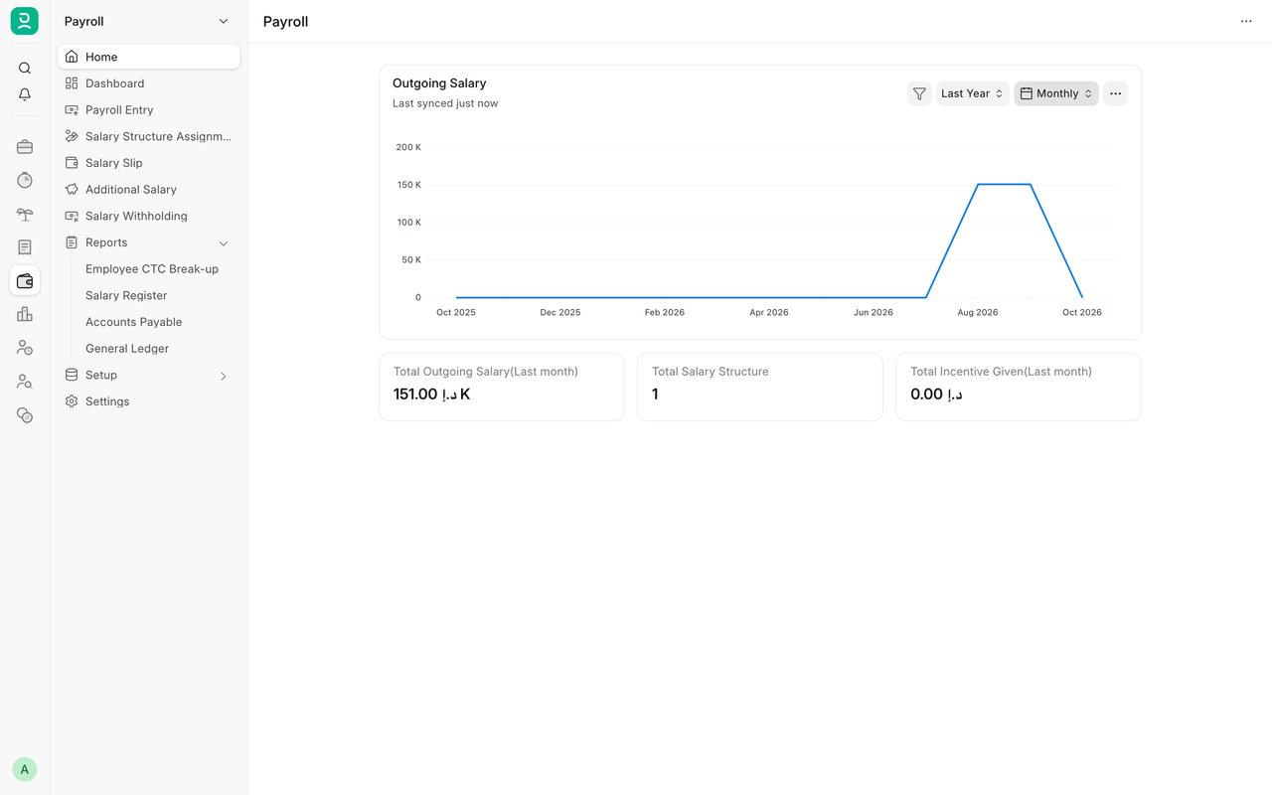Open the receipt expenses workspace icon

(x=25, y=247)
